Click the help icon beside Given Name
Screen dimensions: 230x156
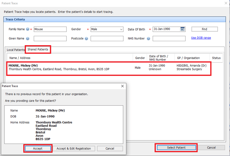pyautogui.click(x=28, y=38)
